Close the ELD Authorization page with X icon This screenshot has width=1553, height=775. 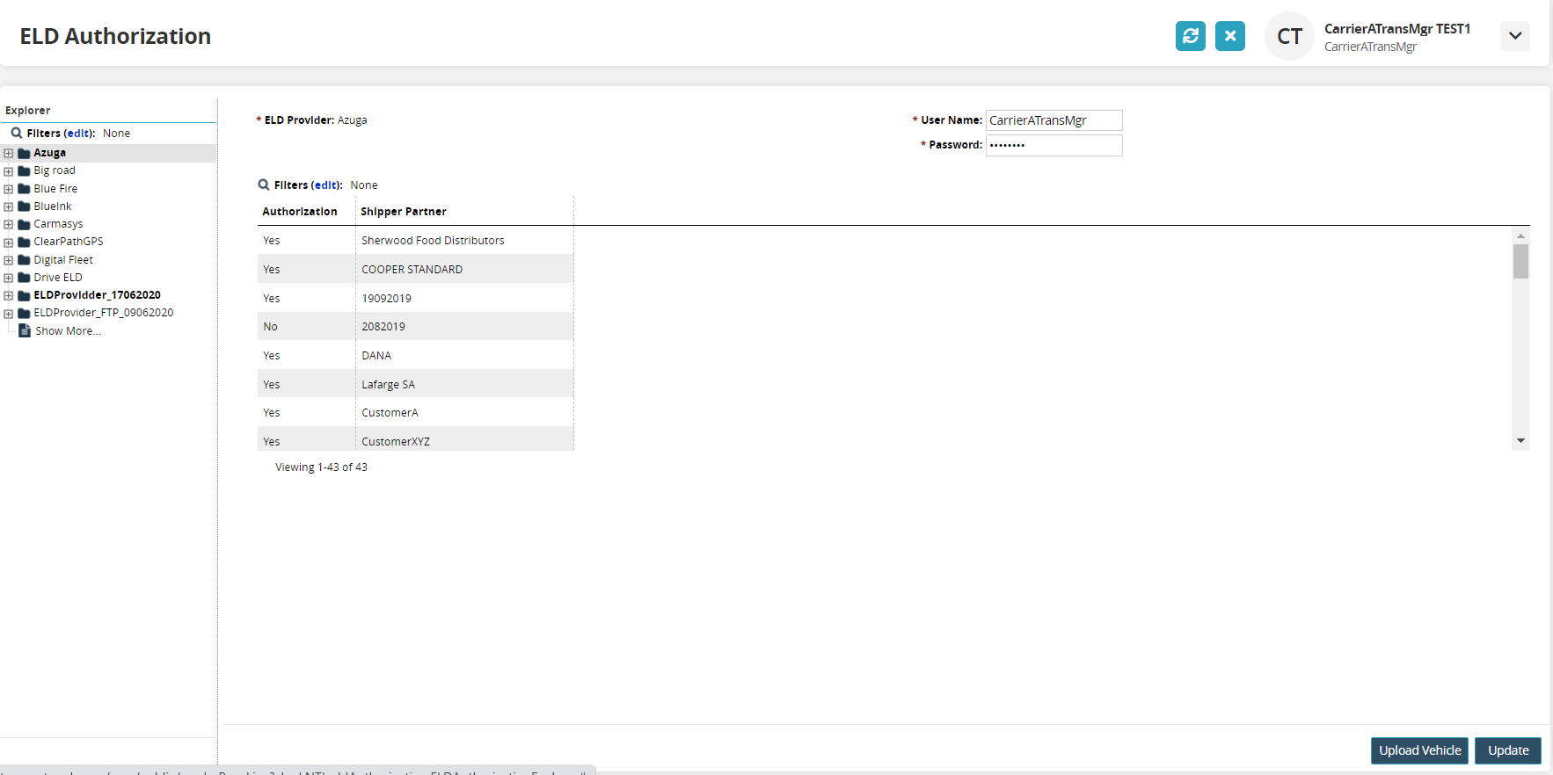(1229, 36)
